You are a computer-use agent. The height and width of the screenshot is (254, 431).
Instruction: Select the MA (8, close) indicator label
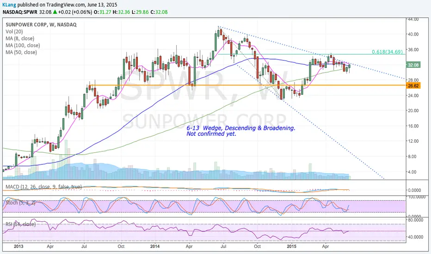click(20, 38)
